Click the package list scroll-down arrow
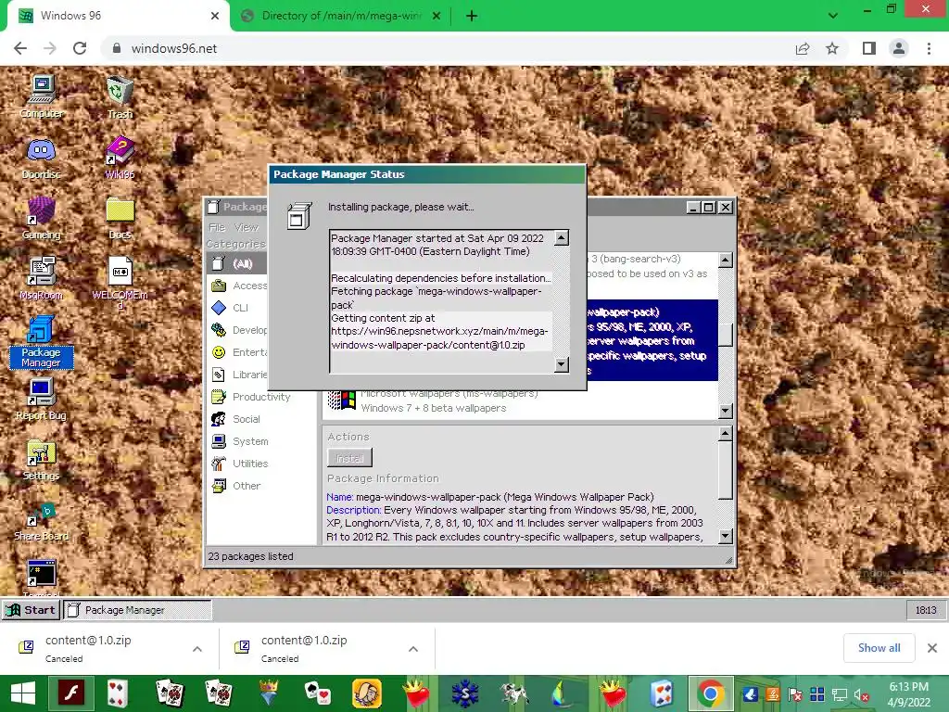Viewport: 949px width, 712px height. [x=725, y=411]
